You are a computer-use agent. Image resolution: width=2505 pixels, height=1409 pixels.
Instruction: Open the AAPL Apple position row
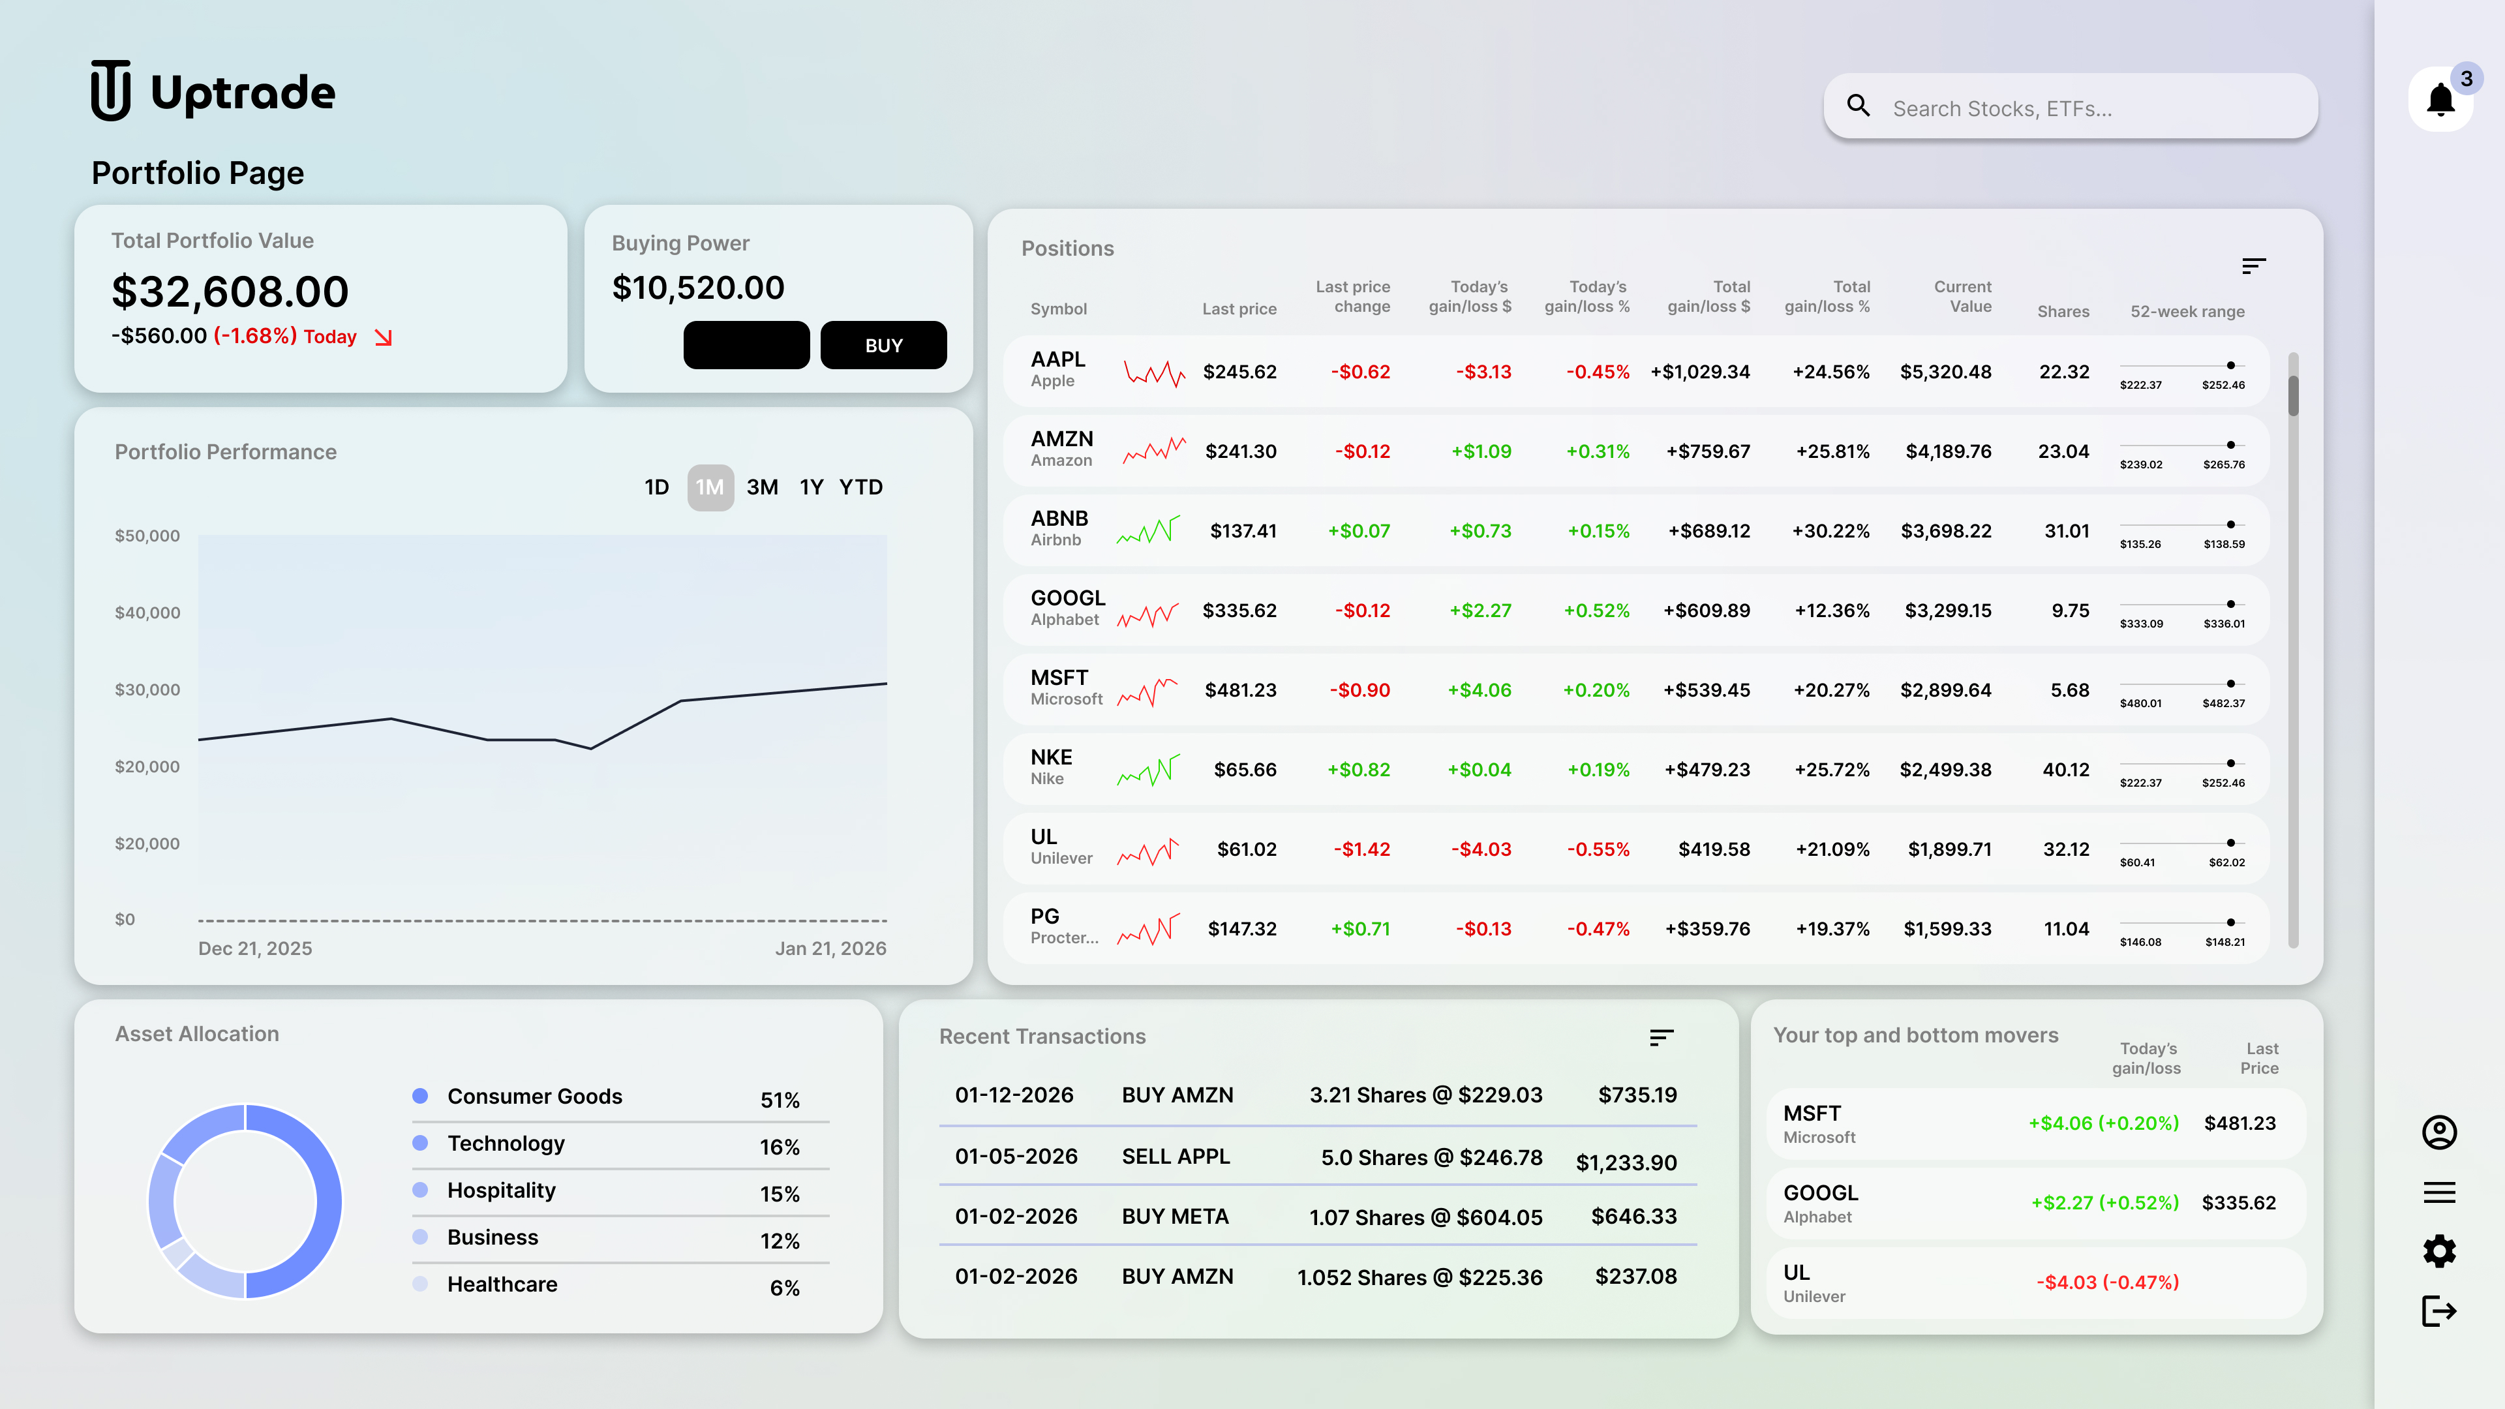(1635, 371)
